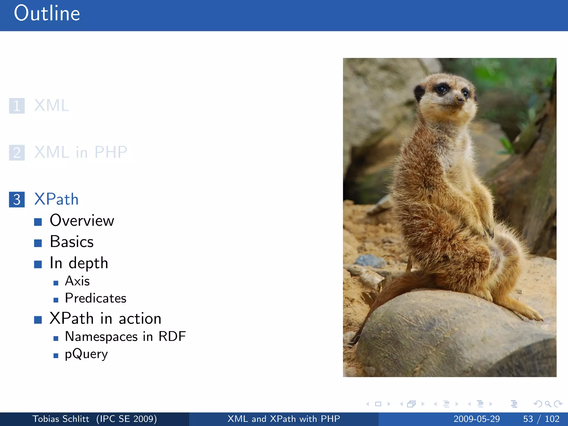Click the stacked frames navigation icon
Viewport: 568px width, 426px height.
coord(412,404)
